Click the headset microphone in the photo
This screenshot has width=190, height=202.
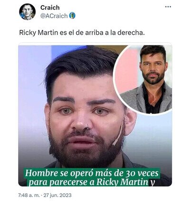click(117, 134)
